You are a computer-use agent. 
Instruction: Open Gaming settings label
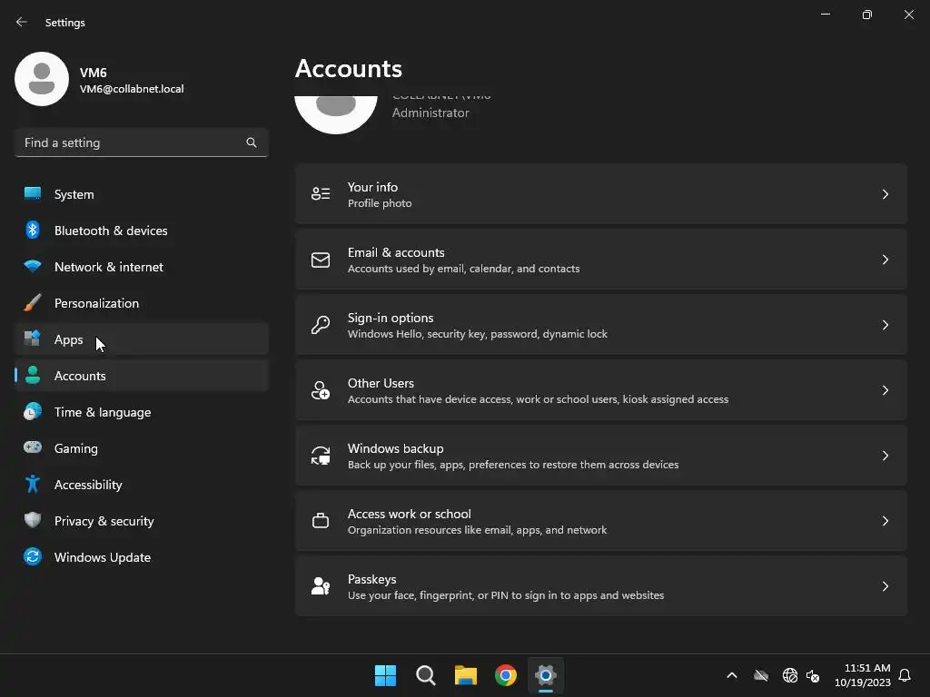(76, 448)
